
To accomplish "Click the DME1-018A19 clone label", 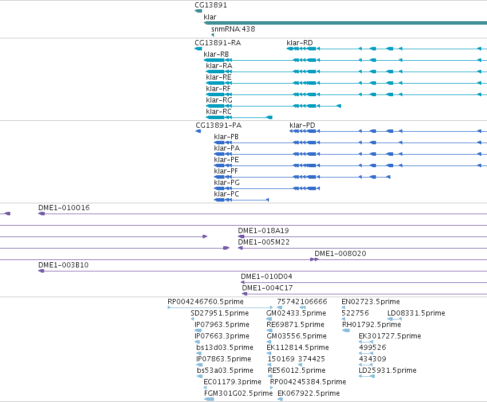I will coord(263,231).
